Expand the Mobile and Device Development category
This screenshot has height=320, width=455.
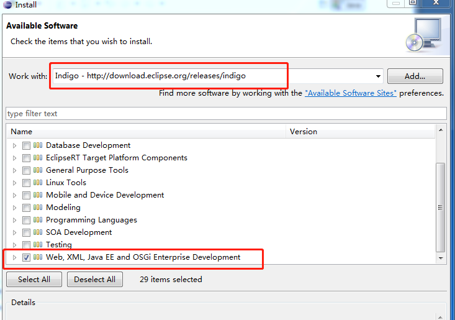[14, 196]
